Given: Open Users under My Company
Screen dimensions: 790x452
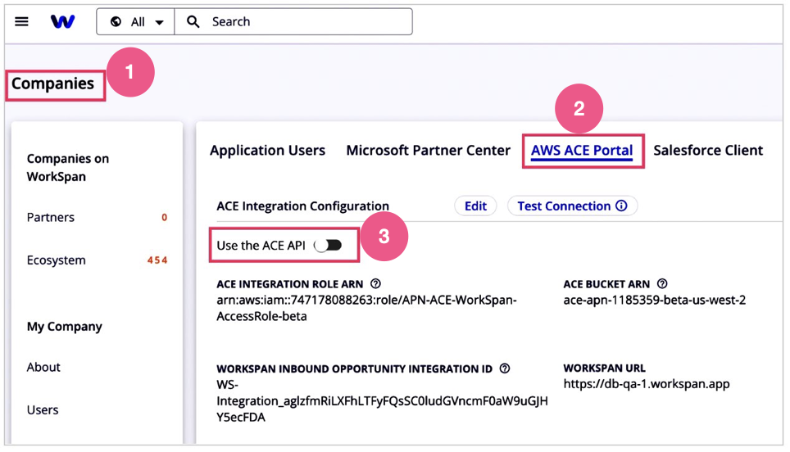Looking at the screenshot, I should (43, 409).
